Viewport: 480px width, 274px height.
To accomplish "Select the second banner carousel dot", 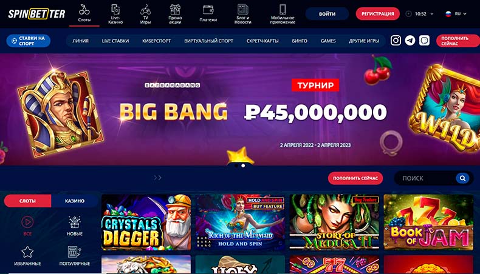I will (243, 165).
